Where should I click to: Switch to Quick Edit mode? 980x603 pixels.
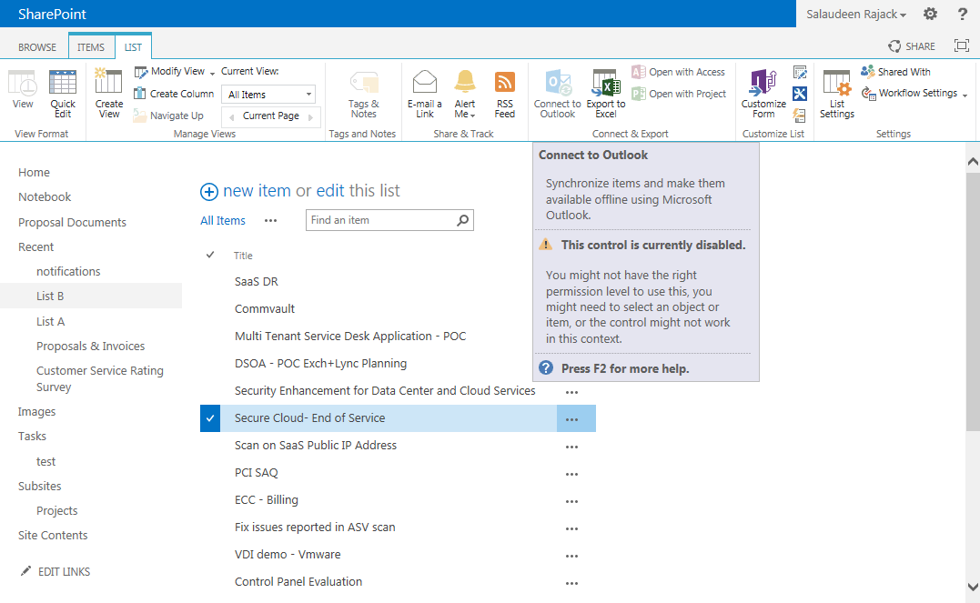[x=63, y=94]
